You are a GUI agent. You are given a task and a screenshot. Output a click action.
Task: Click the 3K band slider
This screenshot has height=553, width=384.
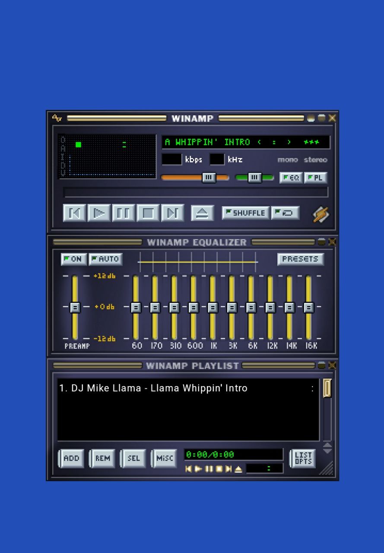point(232,307)
